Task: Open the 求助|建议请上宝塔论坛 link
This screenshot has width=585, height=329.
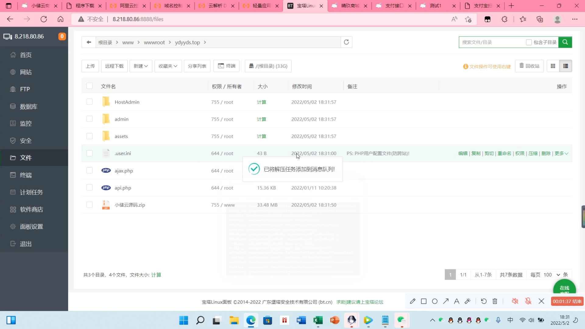Action: (x=360, y=302)
